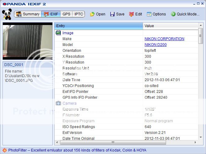The height and width of the screenshot is (154, 206).
Task: Click the Entry column header
Action: [x=99, y=26]
